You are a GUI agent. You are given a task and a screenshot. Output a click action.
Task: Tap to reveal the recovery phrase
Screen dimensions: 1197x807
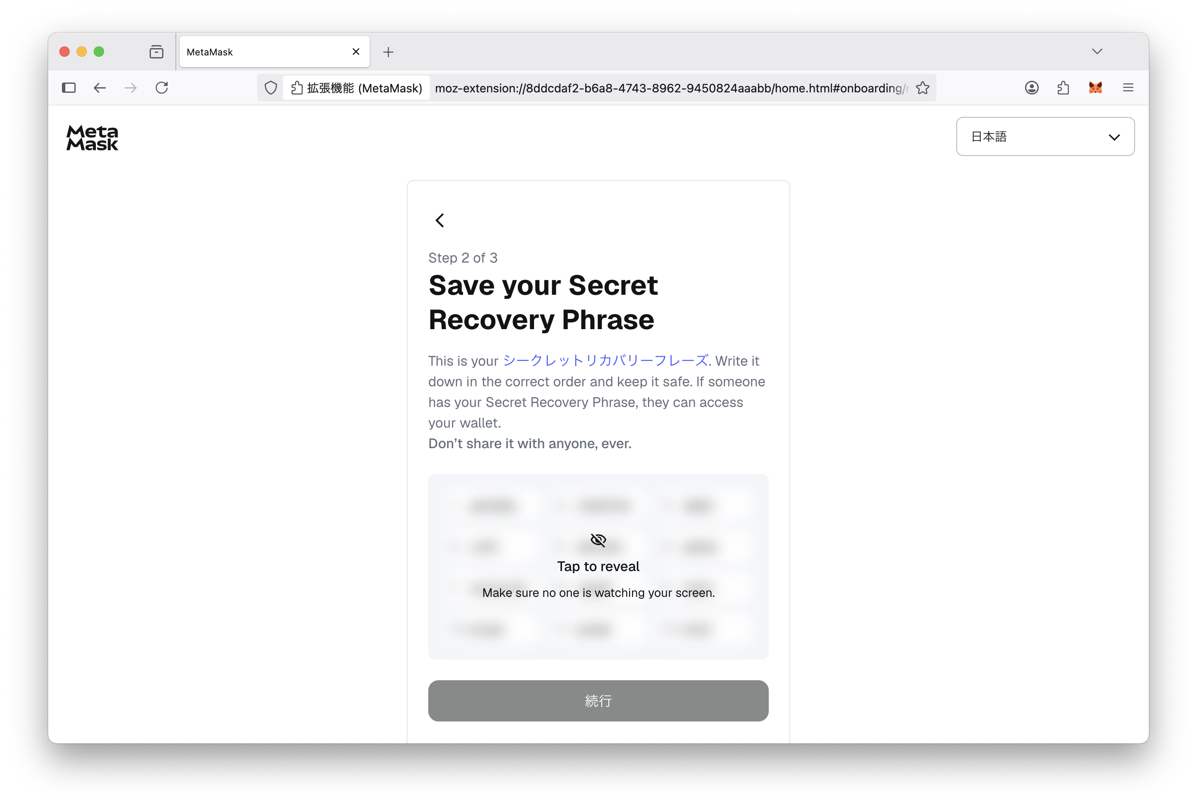tap(598, 567)
